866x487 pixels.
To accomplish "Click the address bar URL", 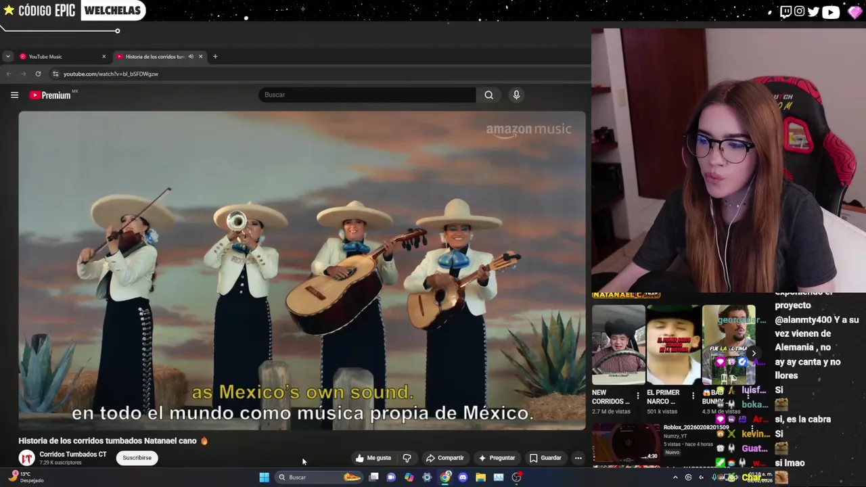I will (111, 74).
